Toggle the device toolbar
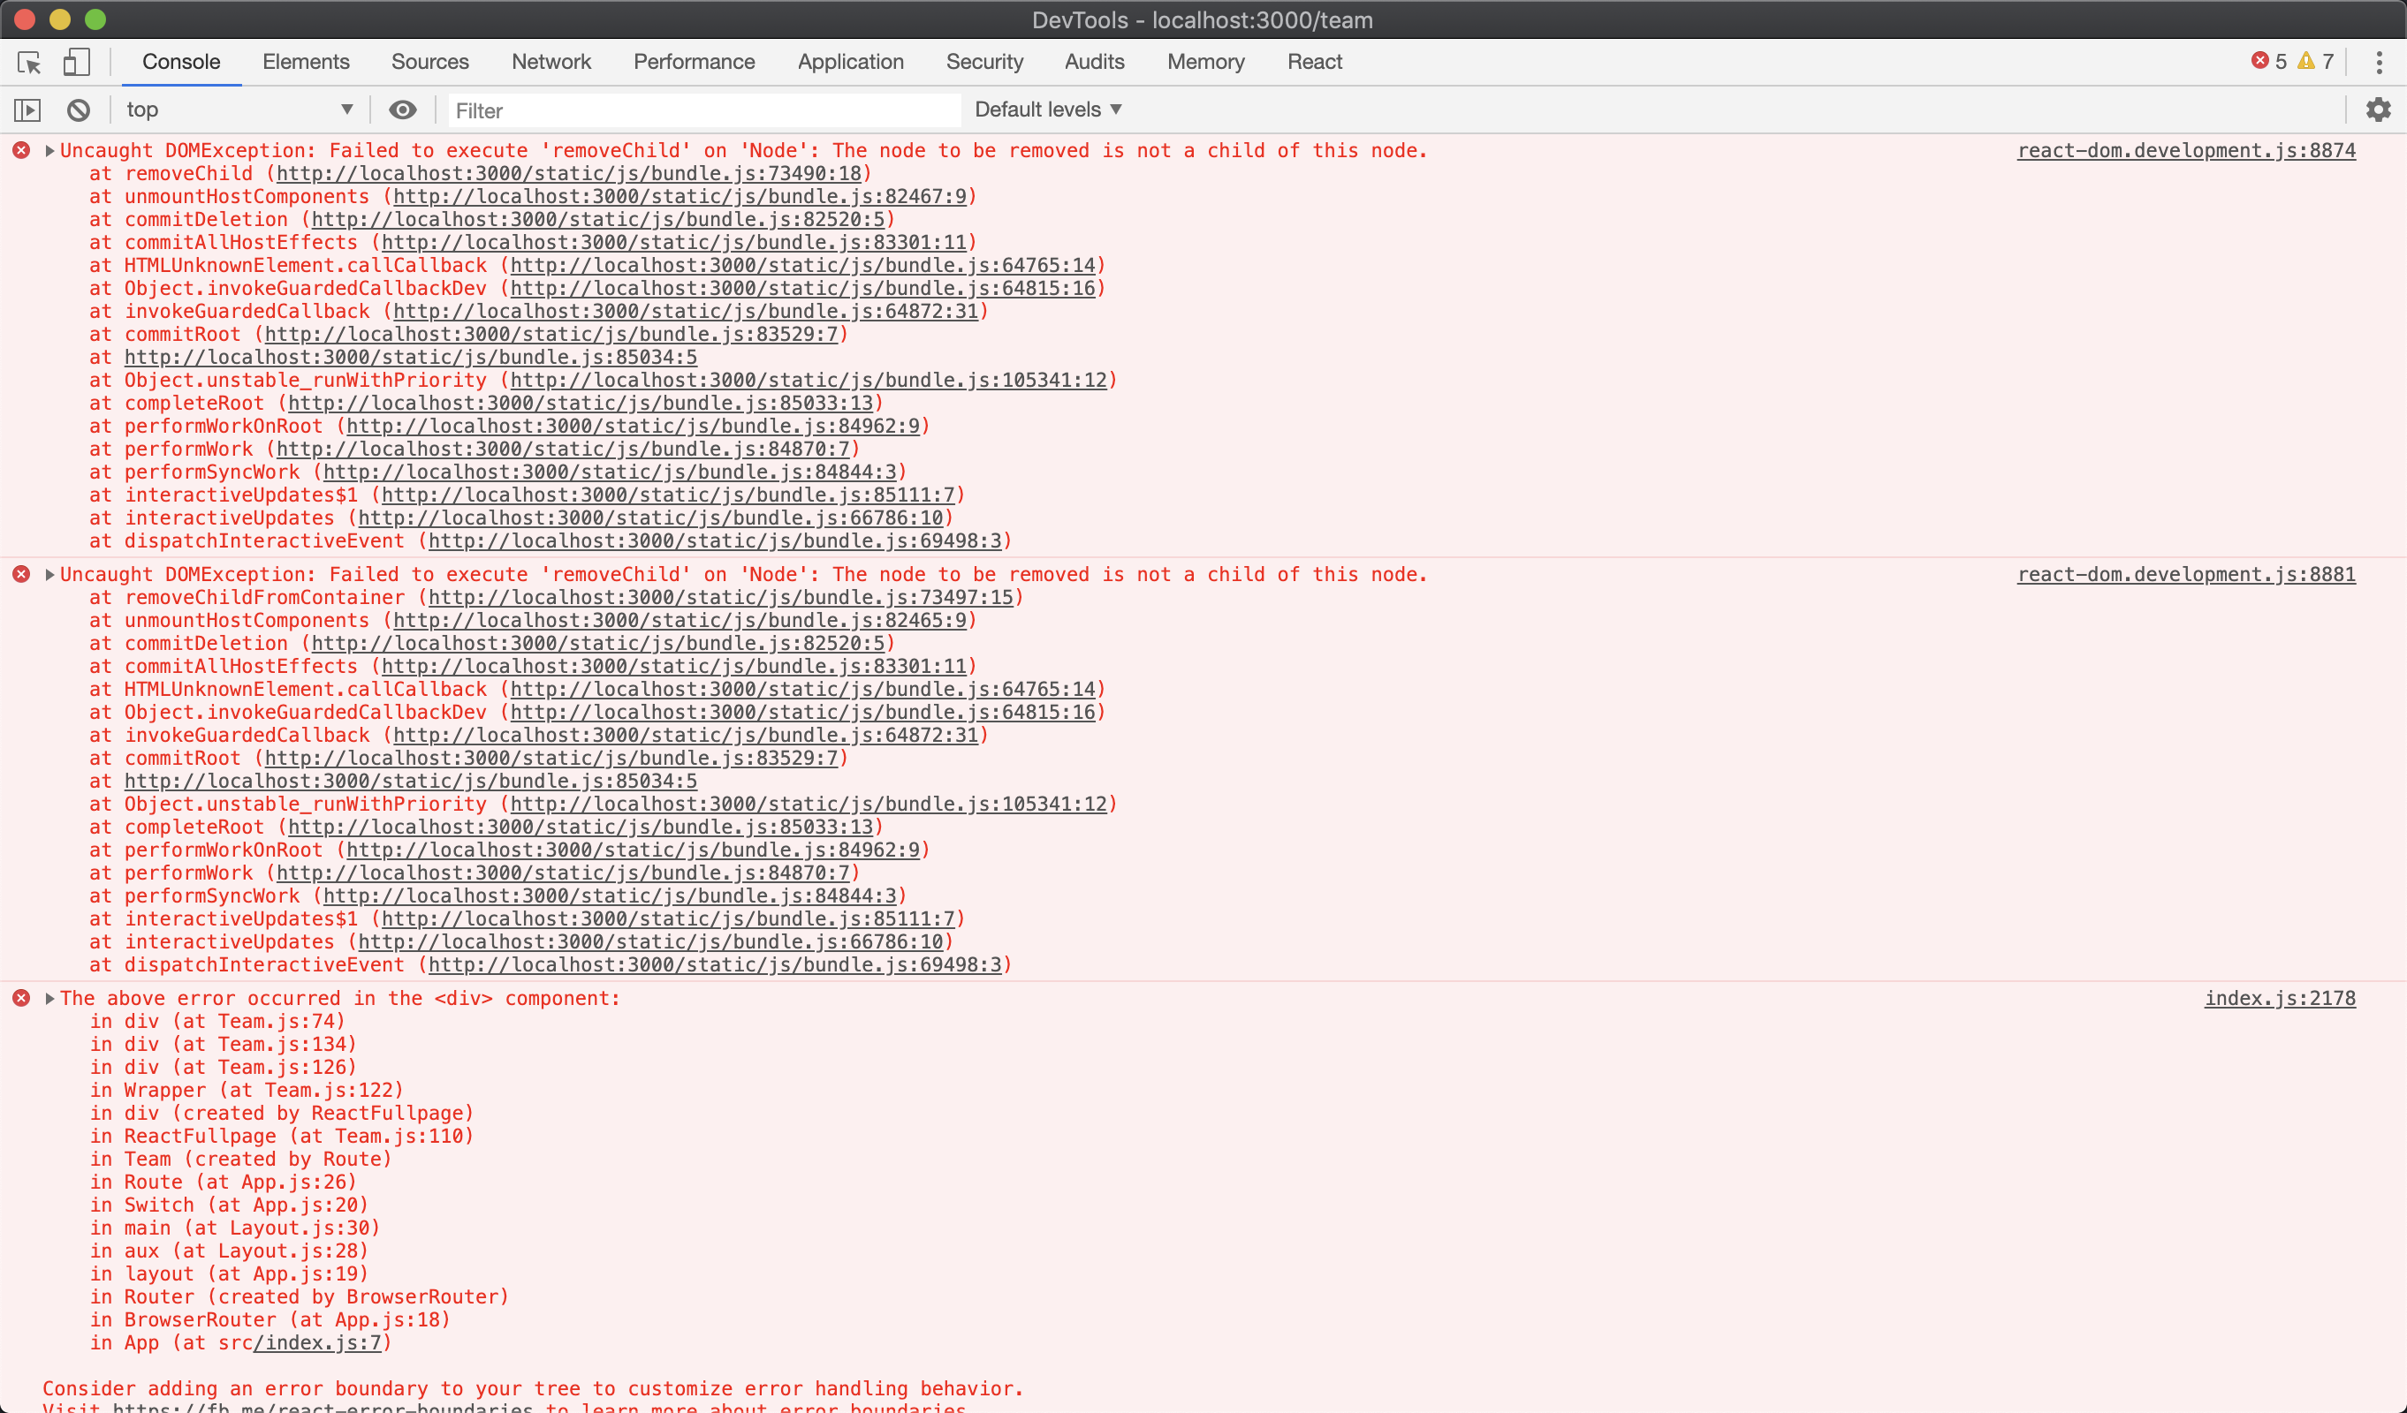Screen dimensions: 2407x1413 (x=76, y=62)
